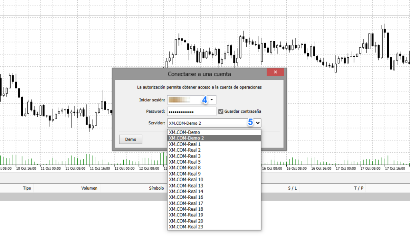Select XM.COM-Demo 2 in server list
410x248 pixels.
coord(214,138)
